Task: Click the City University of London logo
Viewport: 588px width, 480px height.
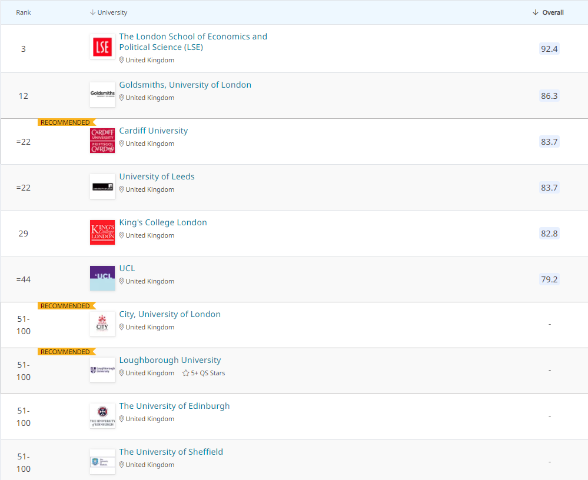Action: 102,324
